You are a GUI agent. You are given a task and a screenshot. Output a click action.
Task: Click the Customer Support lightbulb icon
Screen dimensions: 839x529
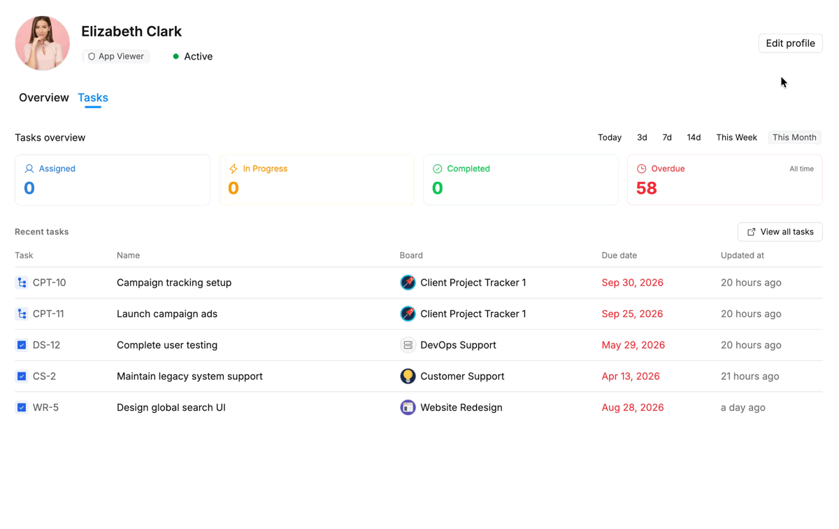(x=408, y=376)
